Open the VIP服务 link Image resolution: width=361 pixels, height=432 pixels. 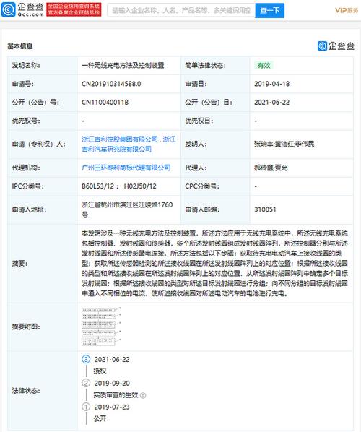tap(347, 10)
